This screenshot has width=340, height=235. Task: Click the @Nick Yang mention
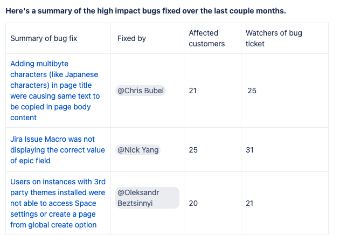pyautogui.click(x=138, y=150)
